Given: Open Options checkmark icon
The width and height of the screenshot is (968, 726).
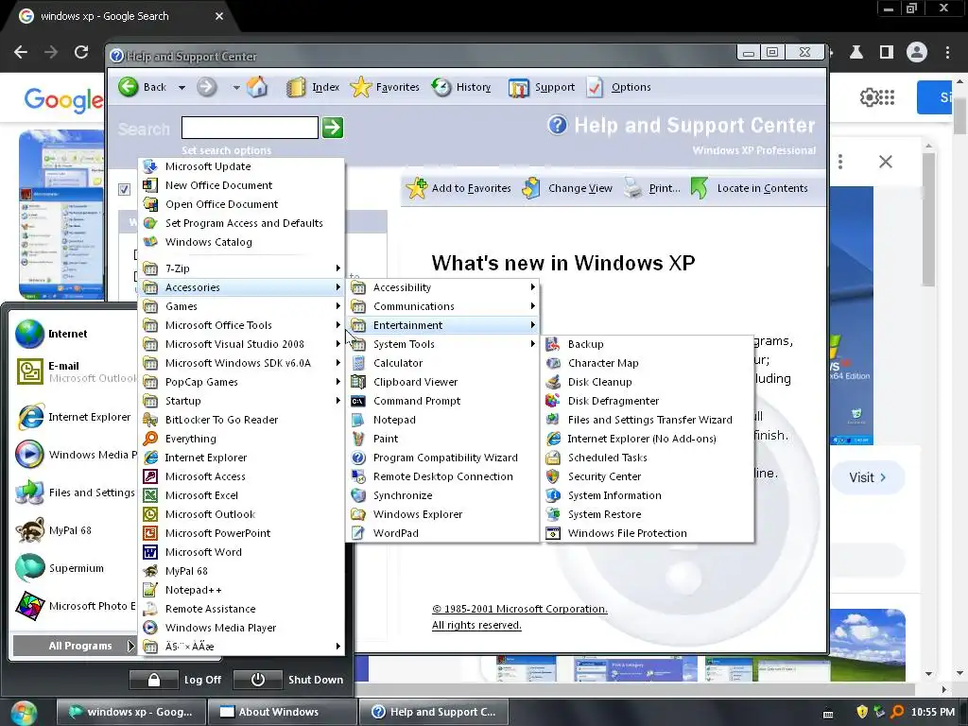Looking at the screenshot, I should [x=596, y=87].
